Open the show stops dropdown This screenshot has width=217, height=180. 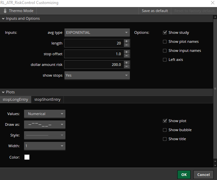click(97, 76)
